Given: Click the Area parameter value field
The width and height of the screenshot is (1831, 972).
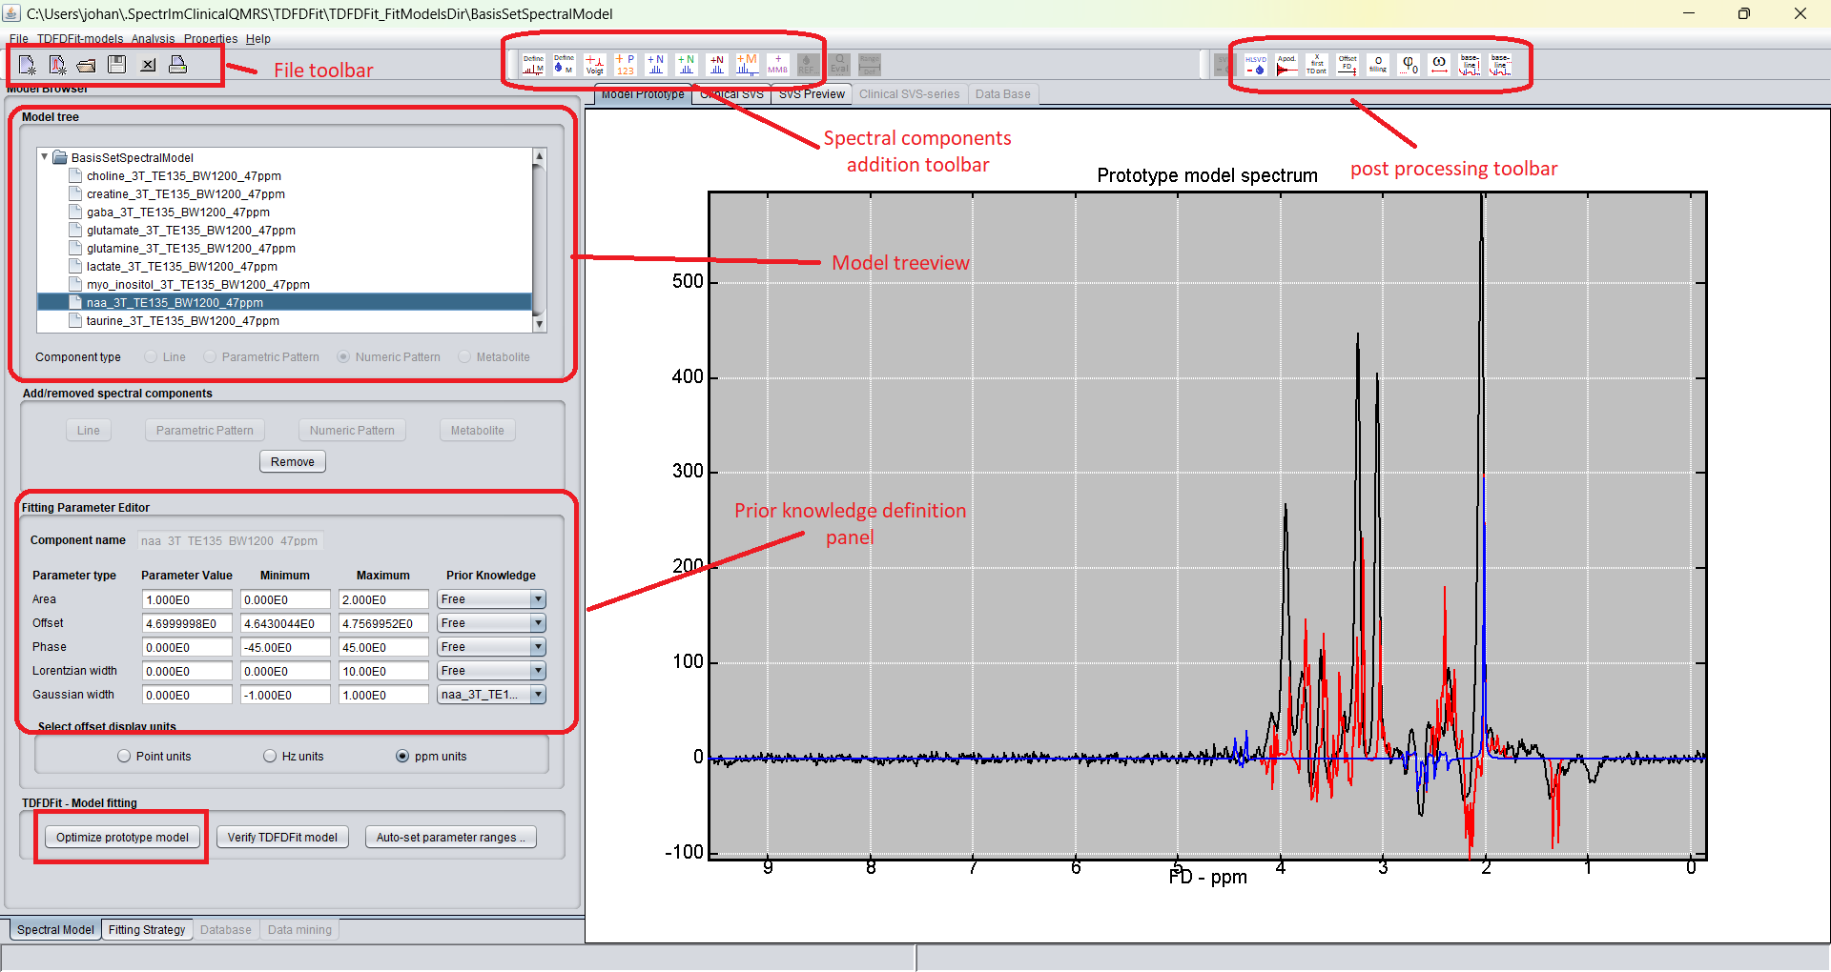Looking at the screenshot, I should click(187, 599).
